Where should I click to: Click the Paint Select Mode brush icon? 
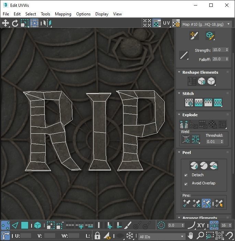pos(128,226)
